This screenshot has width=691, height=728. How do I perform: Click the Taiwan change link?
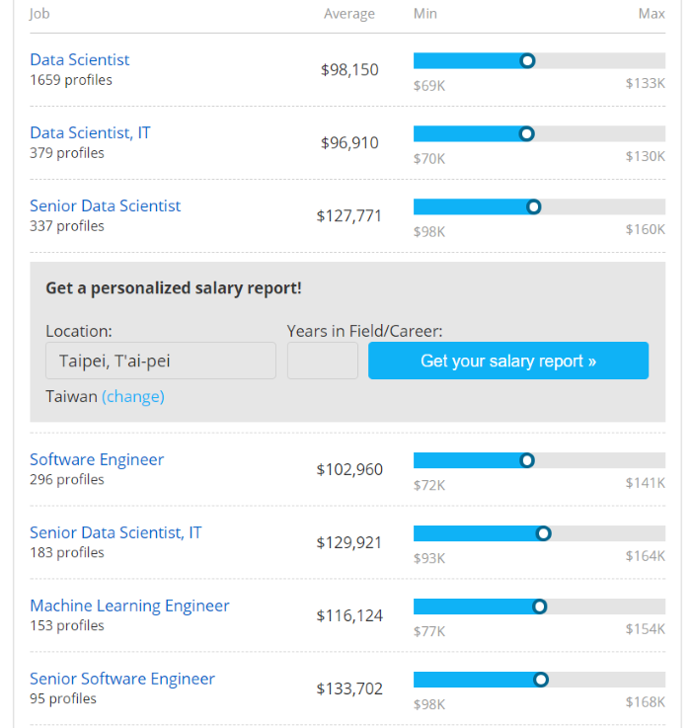click(133, 397)
